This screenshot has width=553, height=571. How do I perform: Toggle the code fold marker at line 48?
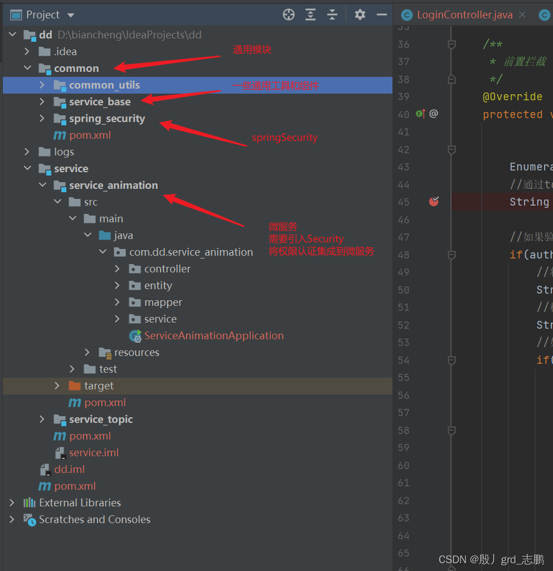tap(452, 255)
